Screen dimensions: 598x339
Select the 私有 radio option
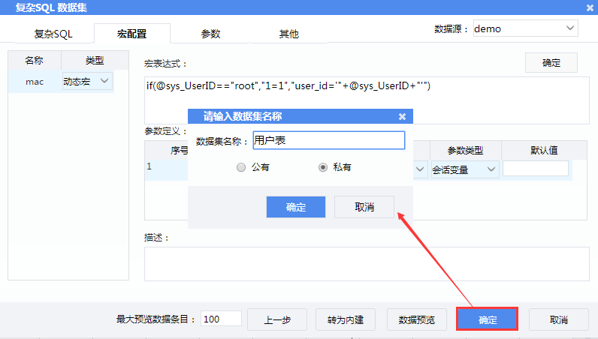[323, 167]
